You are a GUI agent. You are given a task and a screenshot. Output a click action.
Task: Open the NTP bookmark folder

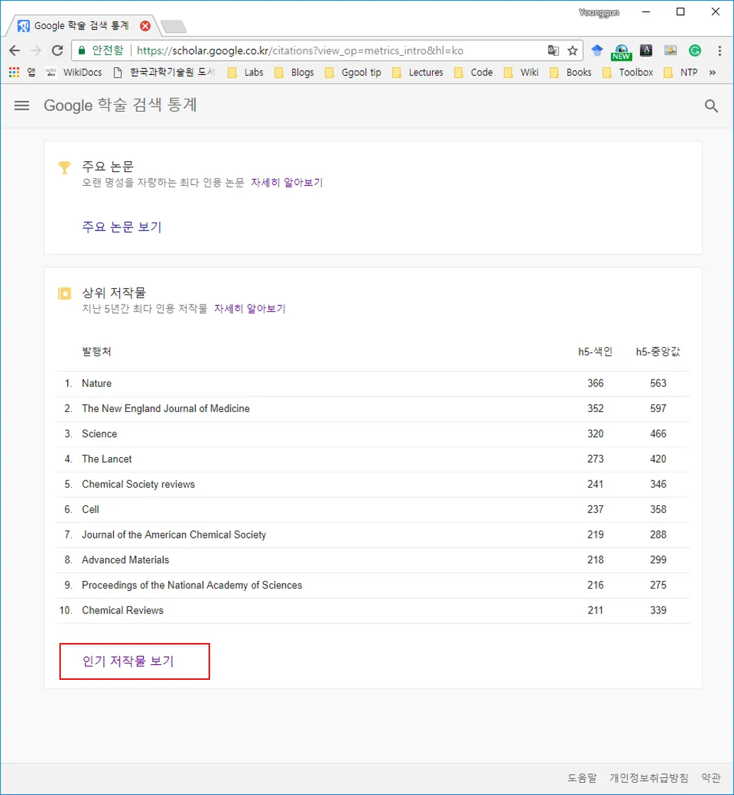click(681, 72)
